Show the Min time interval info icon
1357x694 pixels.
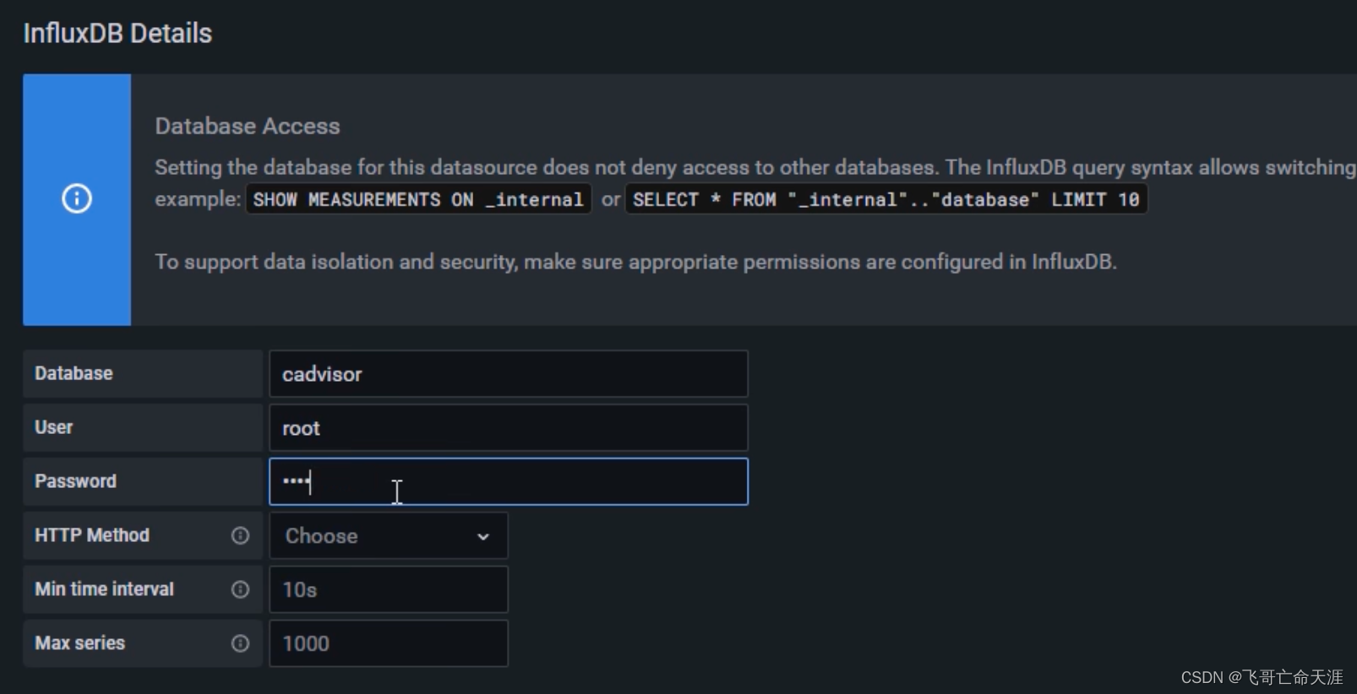click(240, 589)
